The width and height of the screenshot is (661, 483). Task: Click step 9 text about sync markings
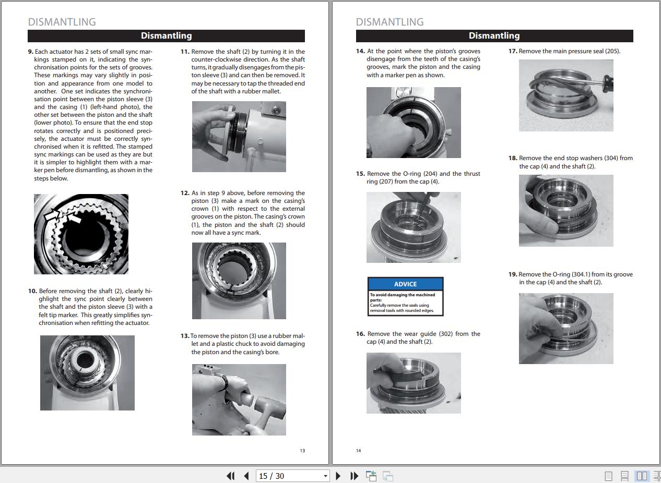click(x=90, y=115)
